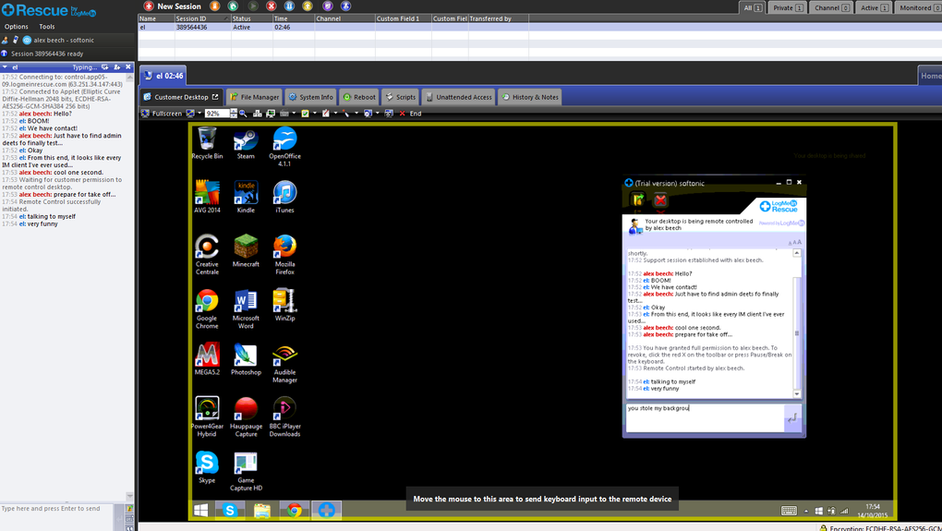Start a New Session
Screen dimensions: 942x531
173,6
